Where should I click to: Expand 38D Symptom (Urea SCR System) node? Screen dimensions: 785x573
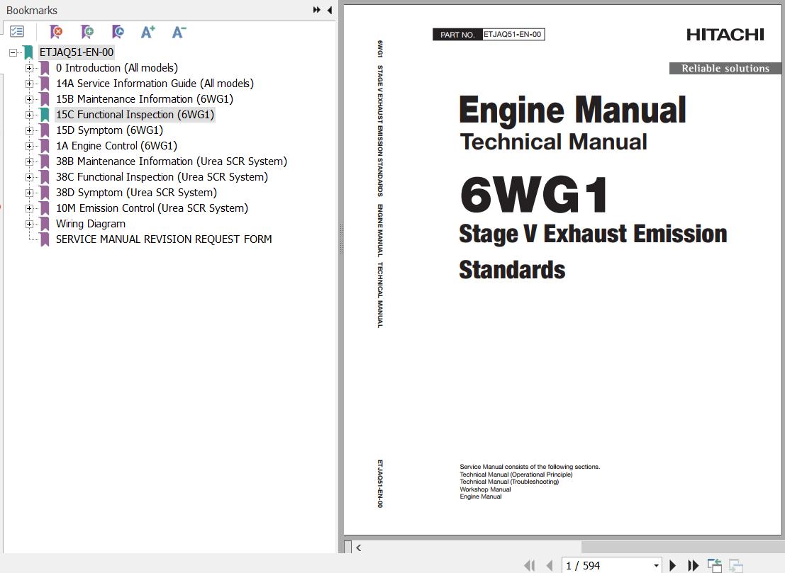click(x=29, y=193)
